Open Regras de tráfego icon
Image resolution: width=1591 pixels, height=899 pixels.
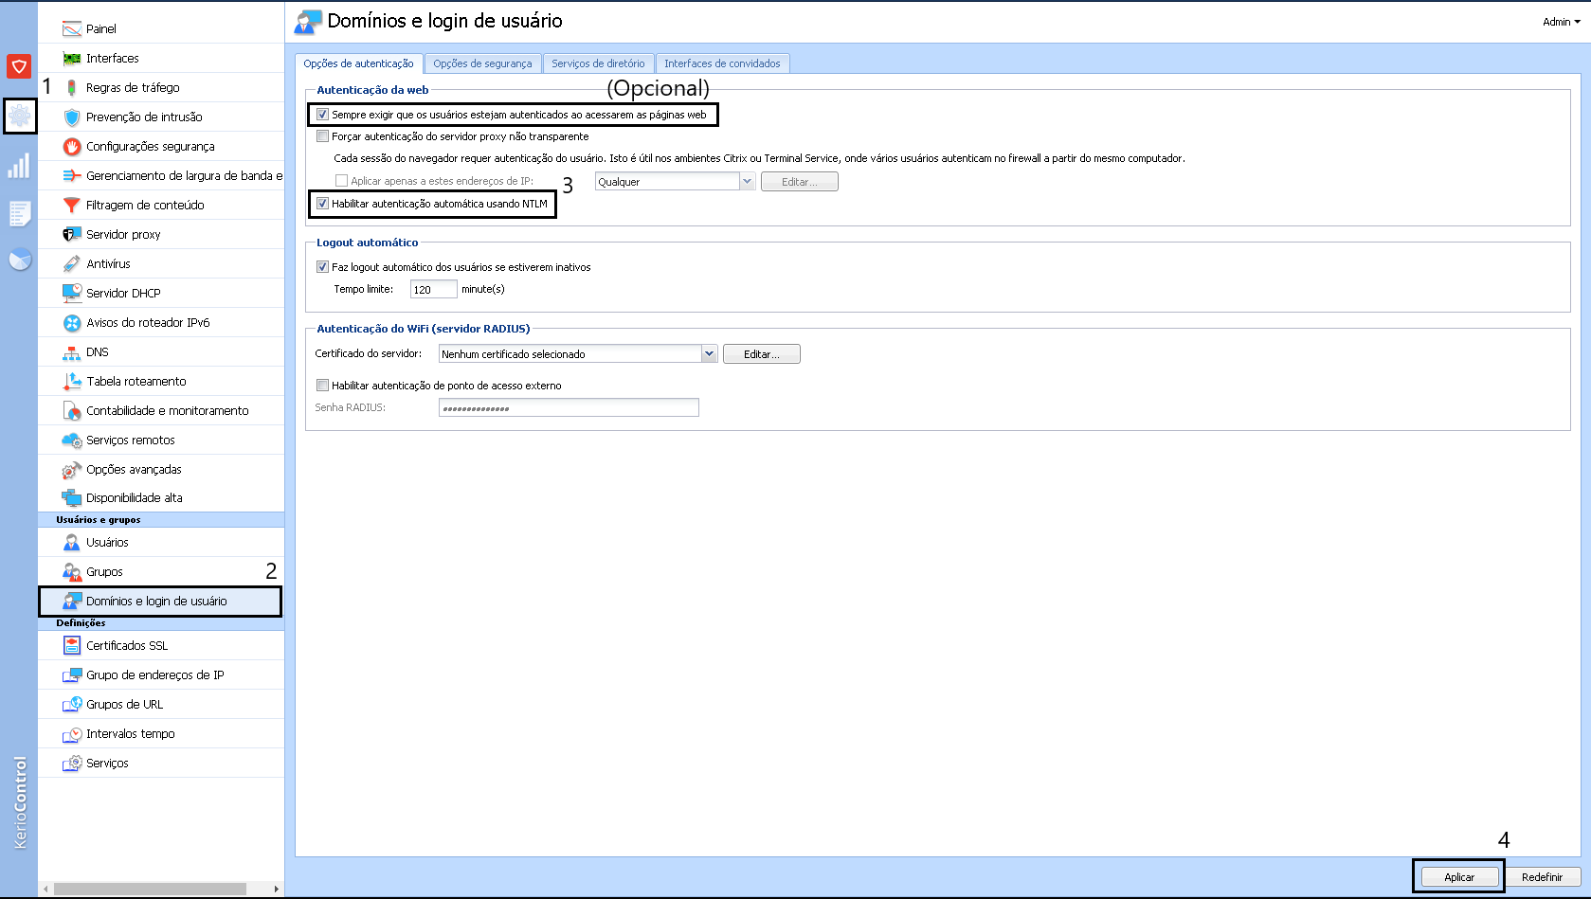click(71, 87)
